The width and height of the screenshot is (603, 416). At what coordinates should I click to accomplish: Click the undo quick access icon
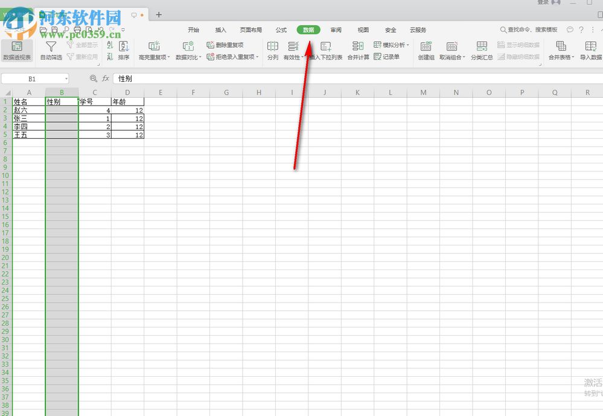point(101,30)
